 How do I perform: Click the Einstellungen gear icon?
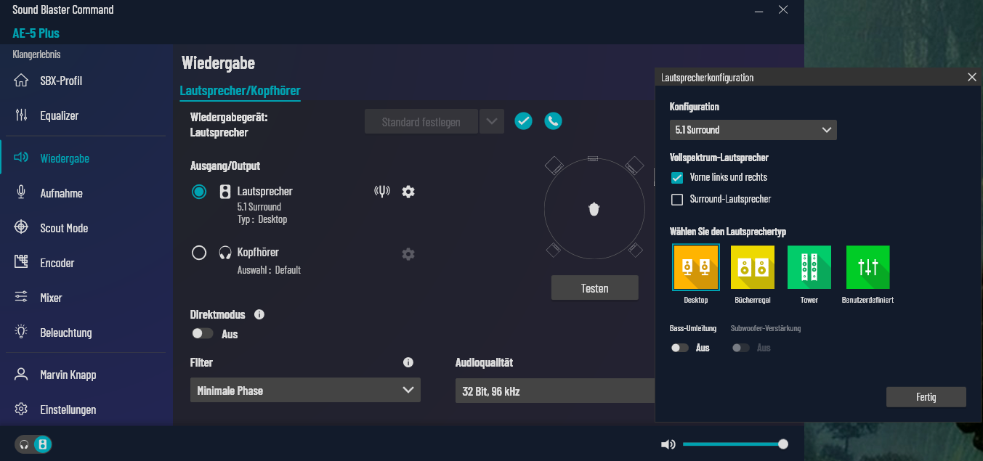pyautogui.click(x=22, y=409)
